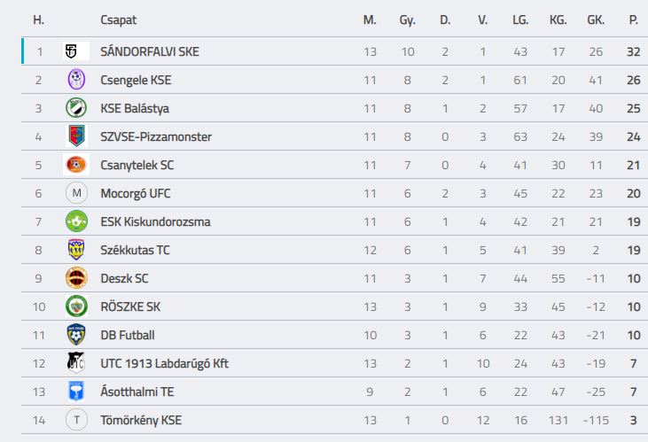Click the Csengele KSE purple crest
648x442 pixels.
point(76,80)
